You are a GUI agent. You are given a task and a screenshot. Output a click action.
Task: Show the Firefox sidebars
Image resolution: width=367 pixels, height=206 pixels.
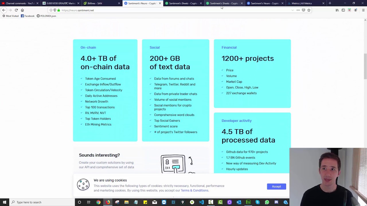point(343,10)
